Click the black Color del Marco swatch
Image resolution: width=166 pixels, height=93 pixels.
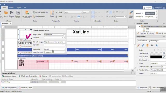coord(156,57)
